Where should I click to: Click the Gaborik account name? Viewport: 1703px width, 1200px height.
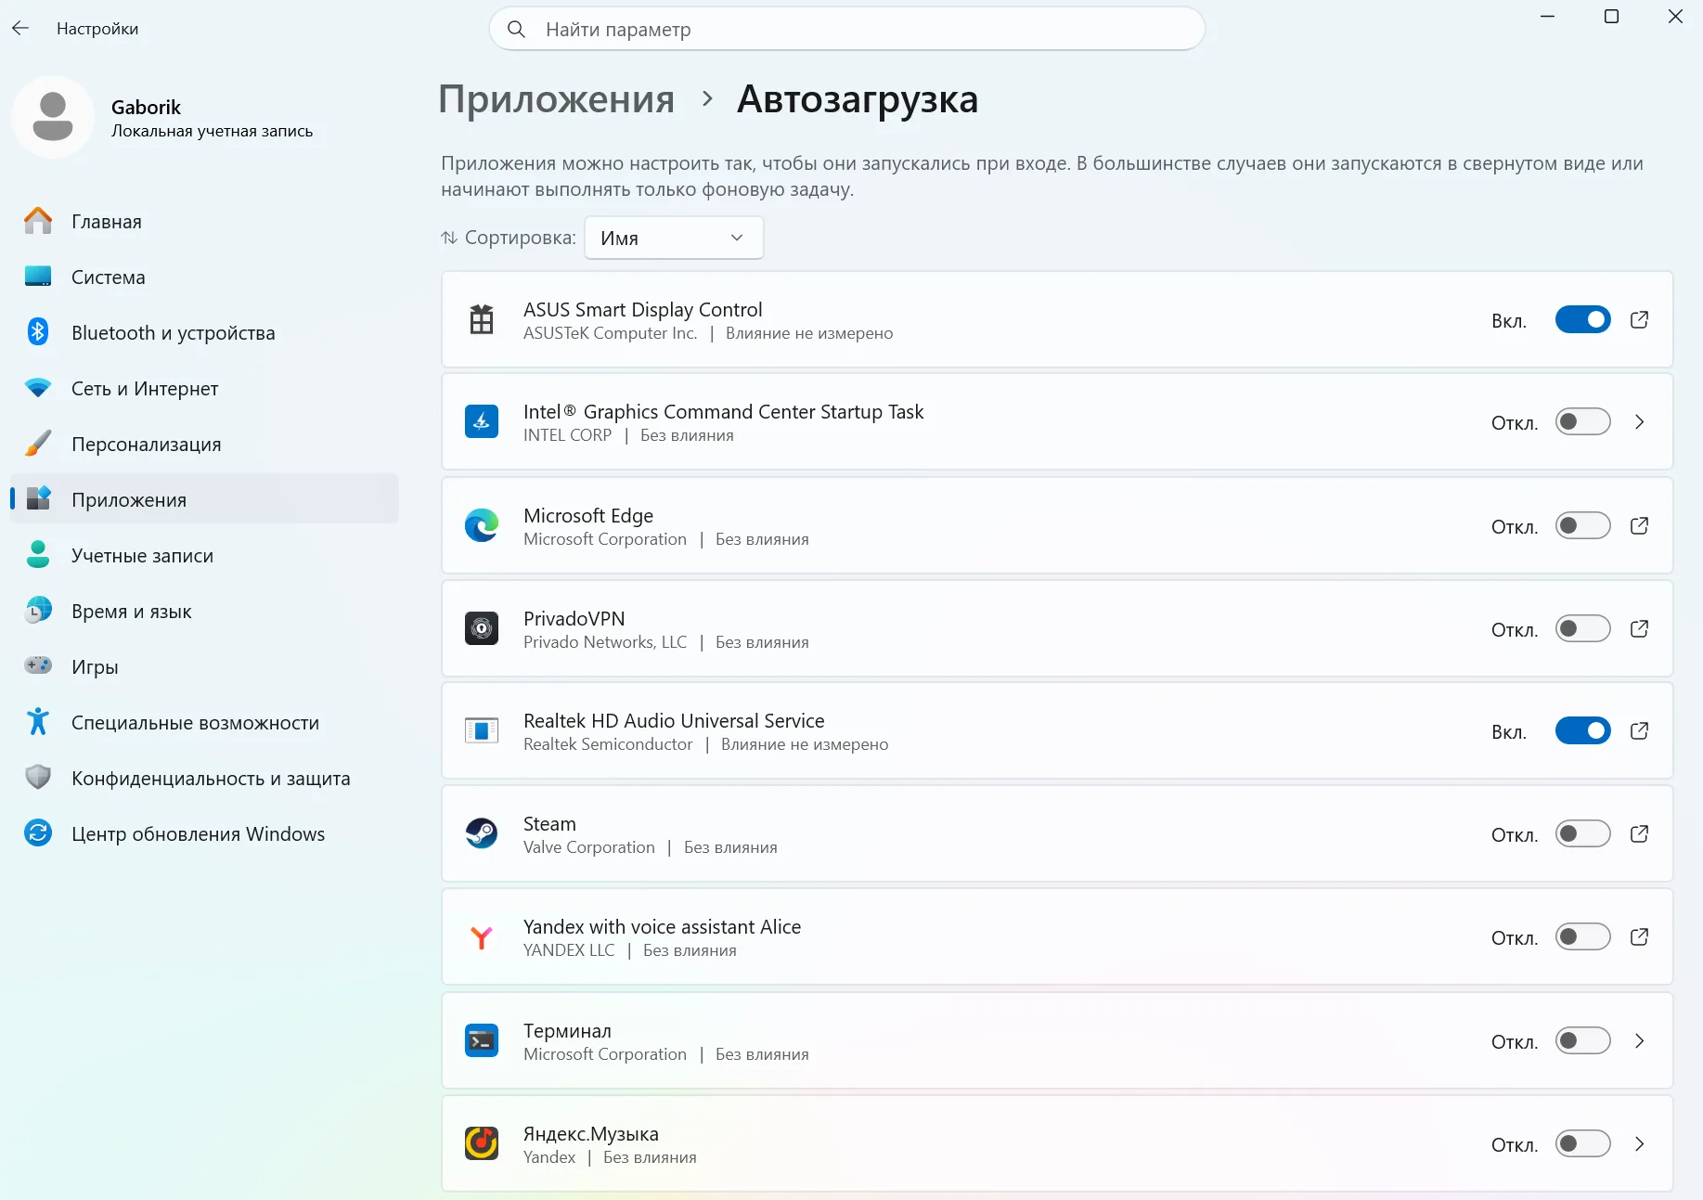tap(146, 108)
